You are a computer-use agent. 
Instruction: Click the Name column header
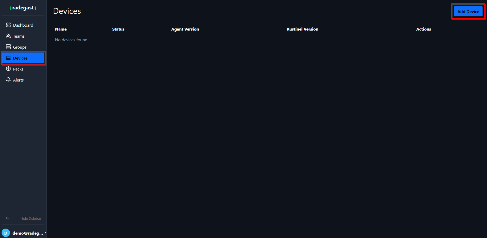(61, 29)
